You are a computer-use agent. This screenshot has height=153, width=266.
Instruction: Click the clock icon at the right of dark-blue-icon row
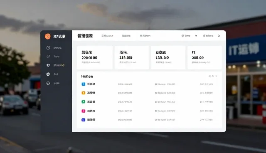click(x=201, y=120)
